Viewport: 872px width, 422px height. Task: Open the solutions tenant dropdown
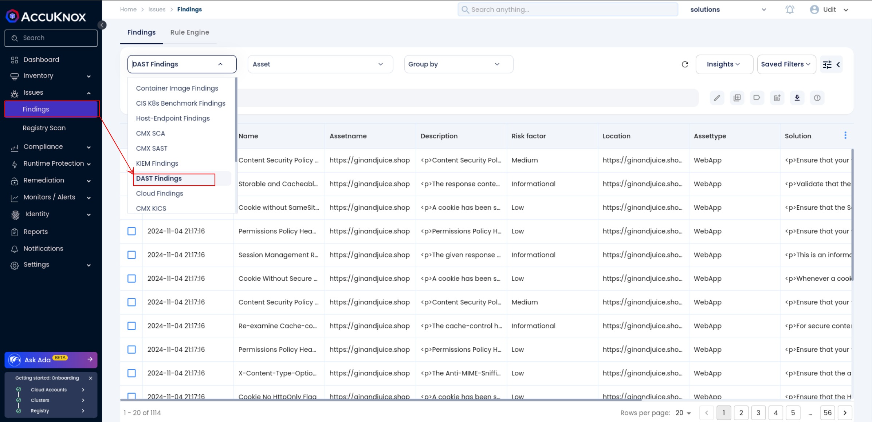pos(728,9)
